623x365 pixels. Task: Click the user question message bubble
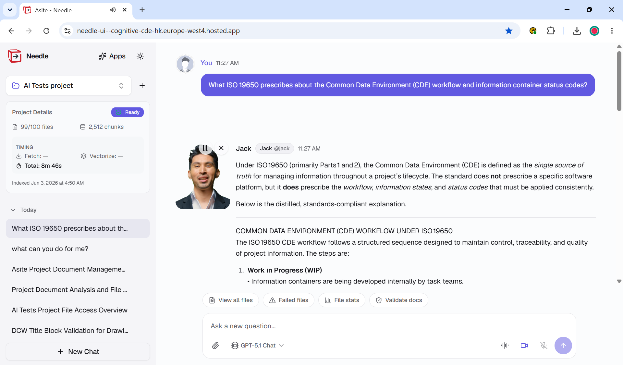[x=398, y=85]
